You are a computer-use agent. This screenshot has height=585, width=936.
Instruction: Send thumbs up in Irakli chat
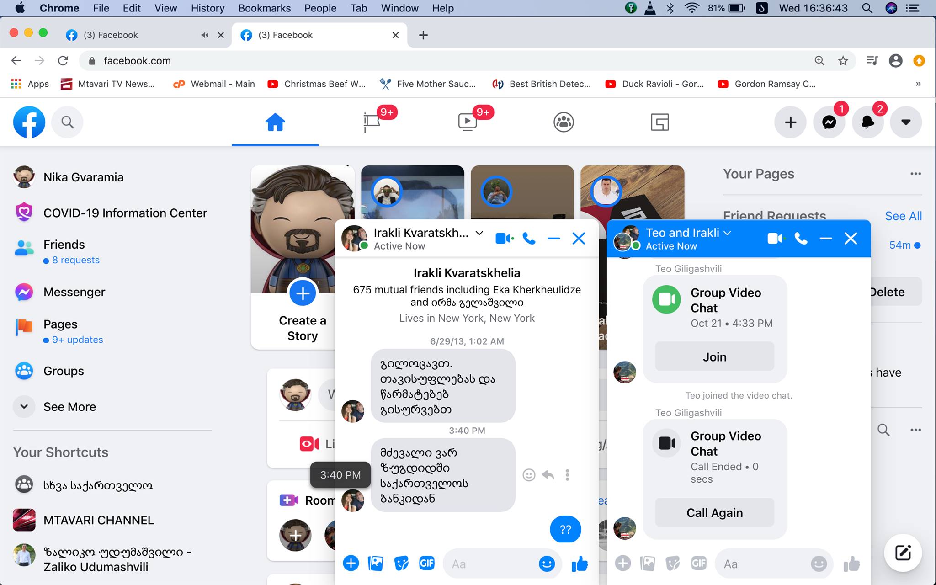point(579,564)
